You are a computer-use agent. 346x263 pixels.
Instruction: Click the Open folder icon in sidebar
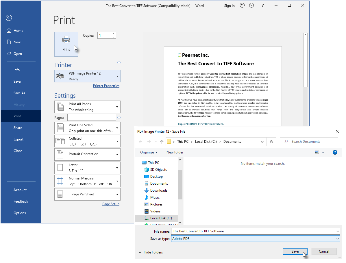click(x=10, y=53)
